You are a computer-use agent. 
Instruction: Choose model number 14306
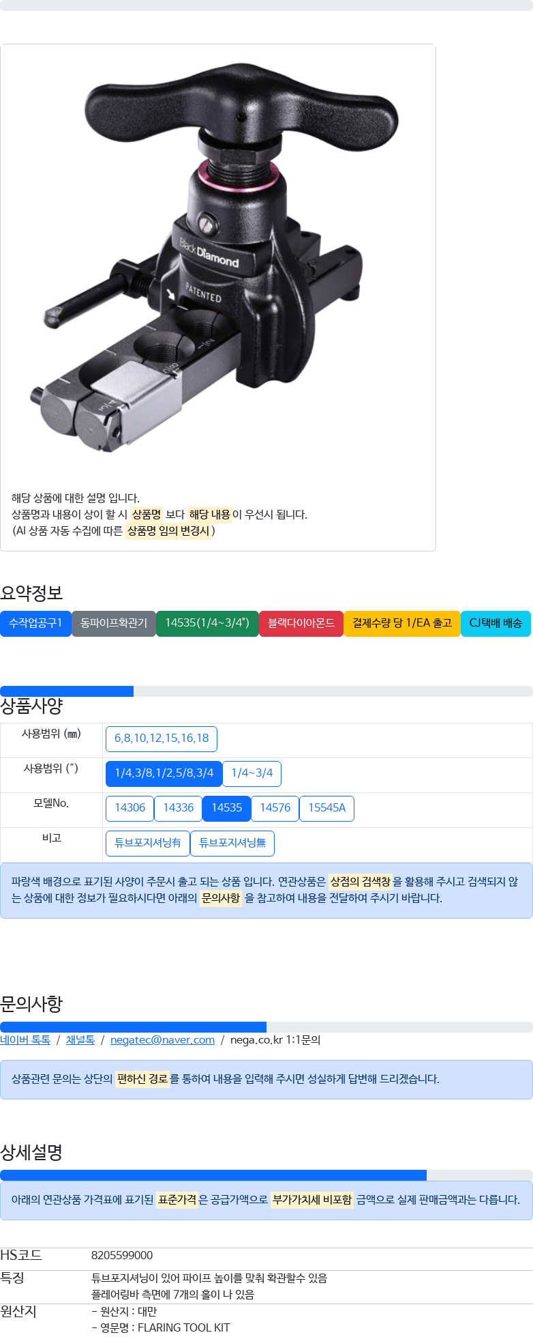tap(130, 808)
